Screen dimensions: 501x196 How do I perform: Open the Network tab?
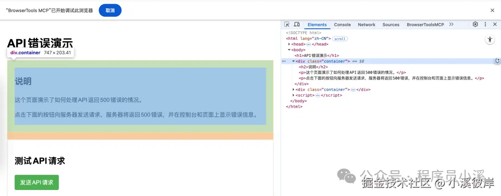[366, 24]
